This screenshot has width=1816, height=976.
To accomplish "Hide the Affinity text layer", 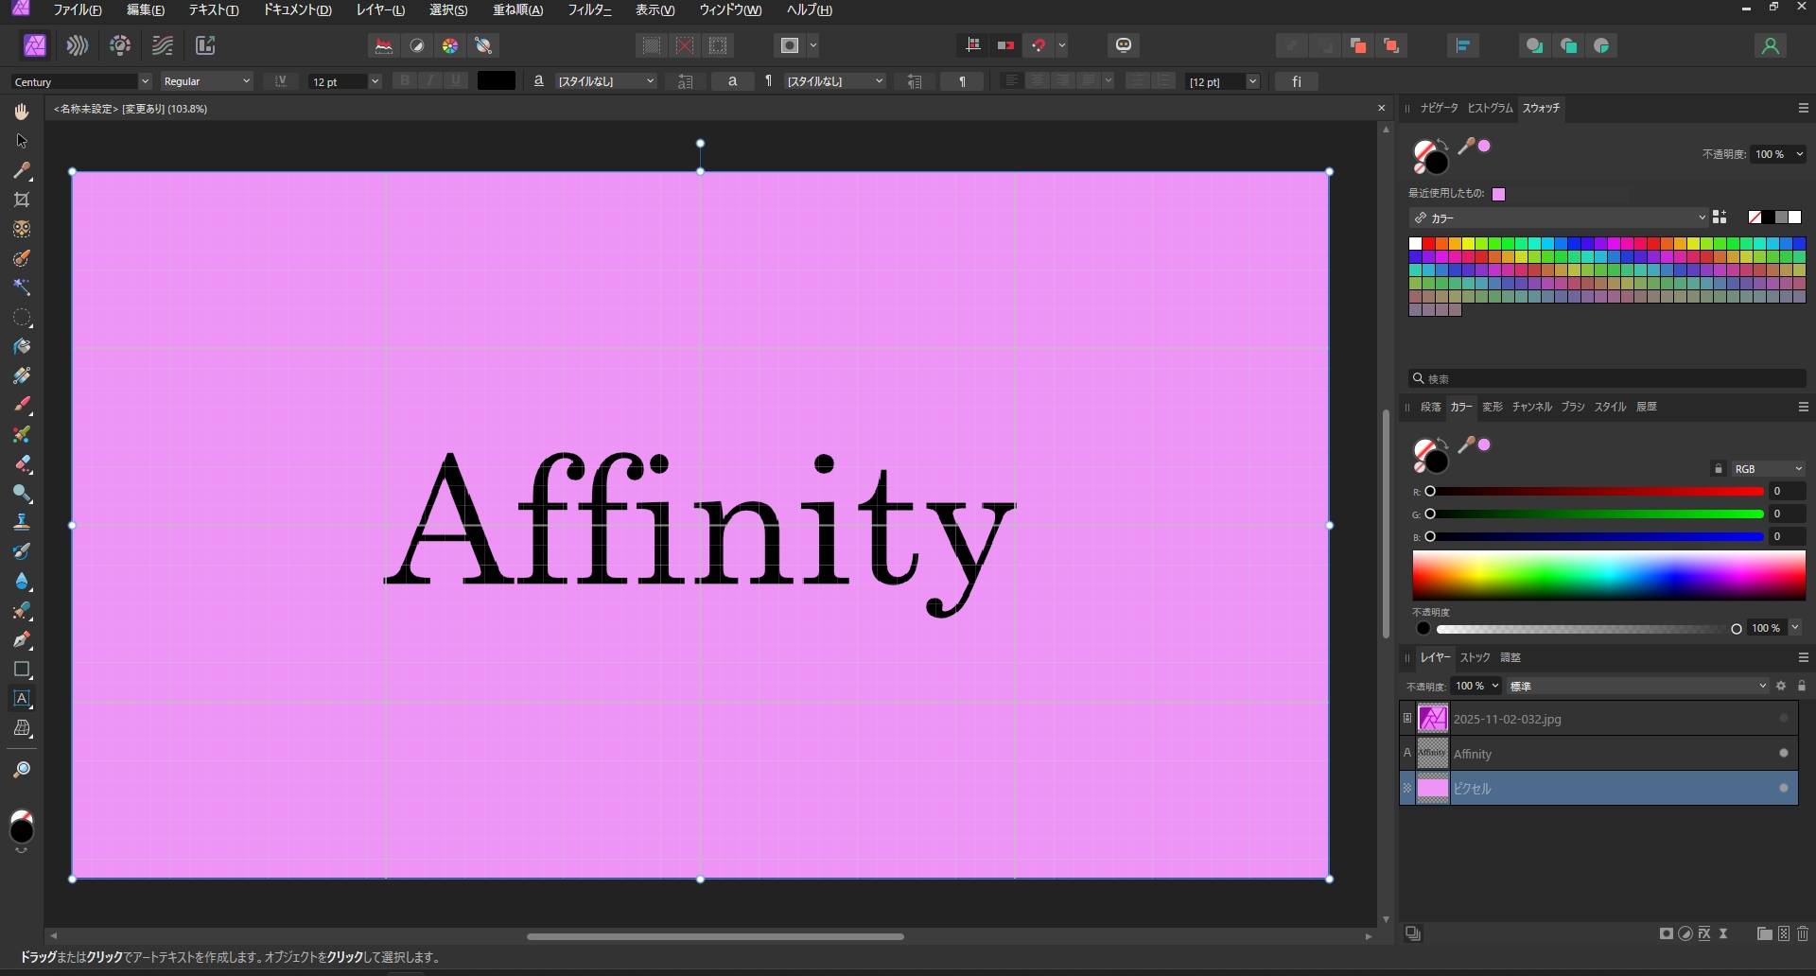I will point(1784,754).
